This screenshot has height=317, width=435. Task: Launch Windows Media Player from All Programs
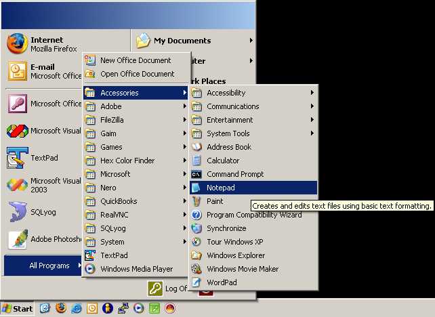click(x=136, y=269)
